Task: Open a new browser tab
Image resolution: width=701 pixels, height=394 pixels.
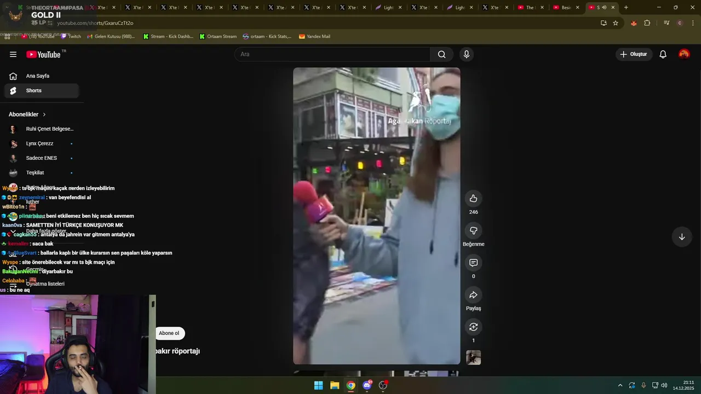Action: (626, 8)
